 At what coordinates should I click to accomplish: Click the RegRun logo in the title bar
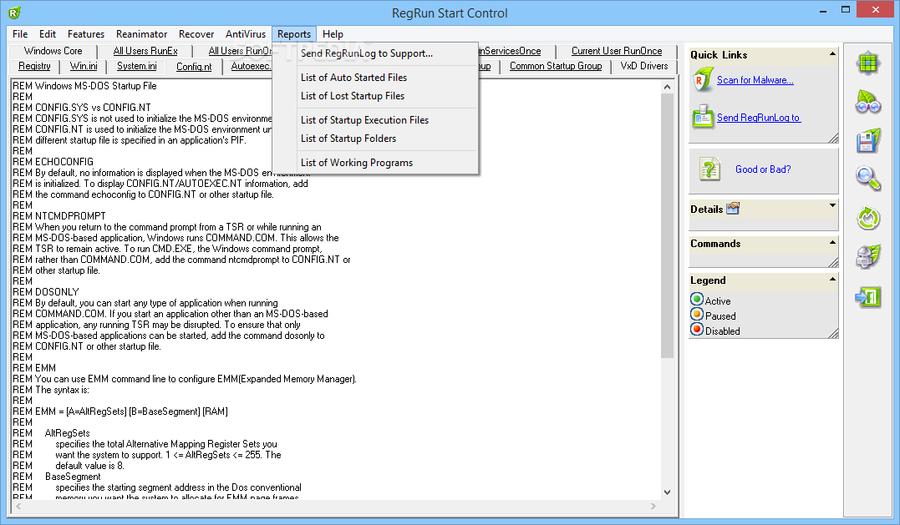coord(15,12)
